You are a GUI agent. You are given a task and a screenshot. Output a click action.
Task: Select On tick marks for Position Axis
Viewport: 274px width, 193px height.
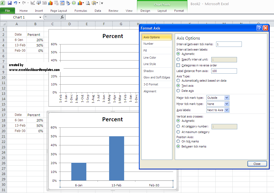pyautogui.click(x=178, y=141)
